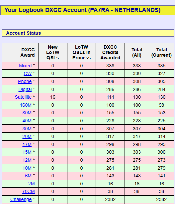Viewport: 175px width, 204px height.
Task: Open the 10M band award link
Action: click(27, 168)
